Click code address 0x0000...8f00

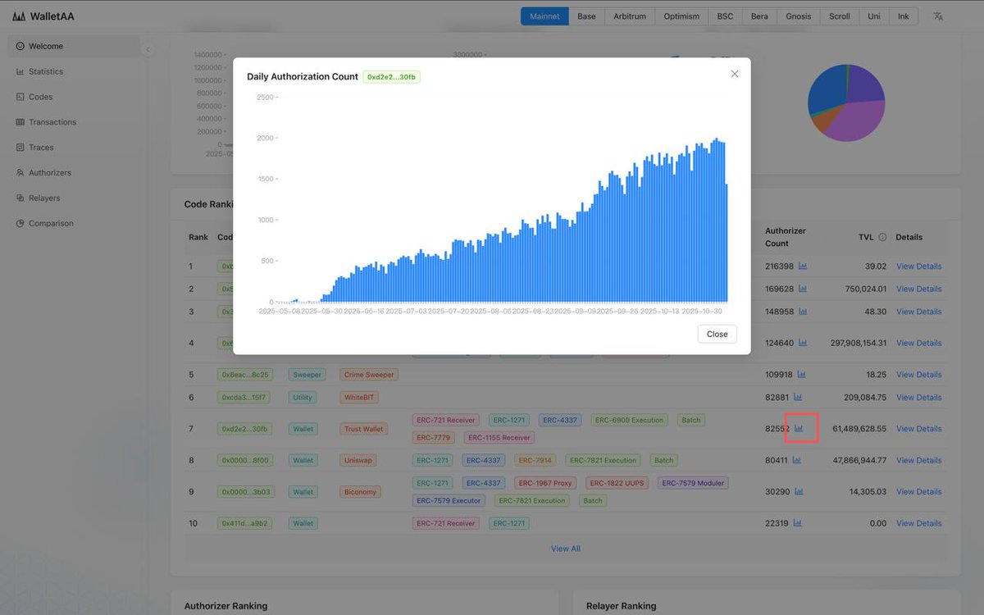pyautogui.click(x=244, y=460)
